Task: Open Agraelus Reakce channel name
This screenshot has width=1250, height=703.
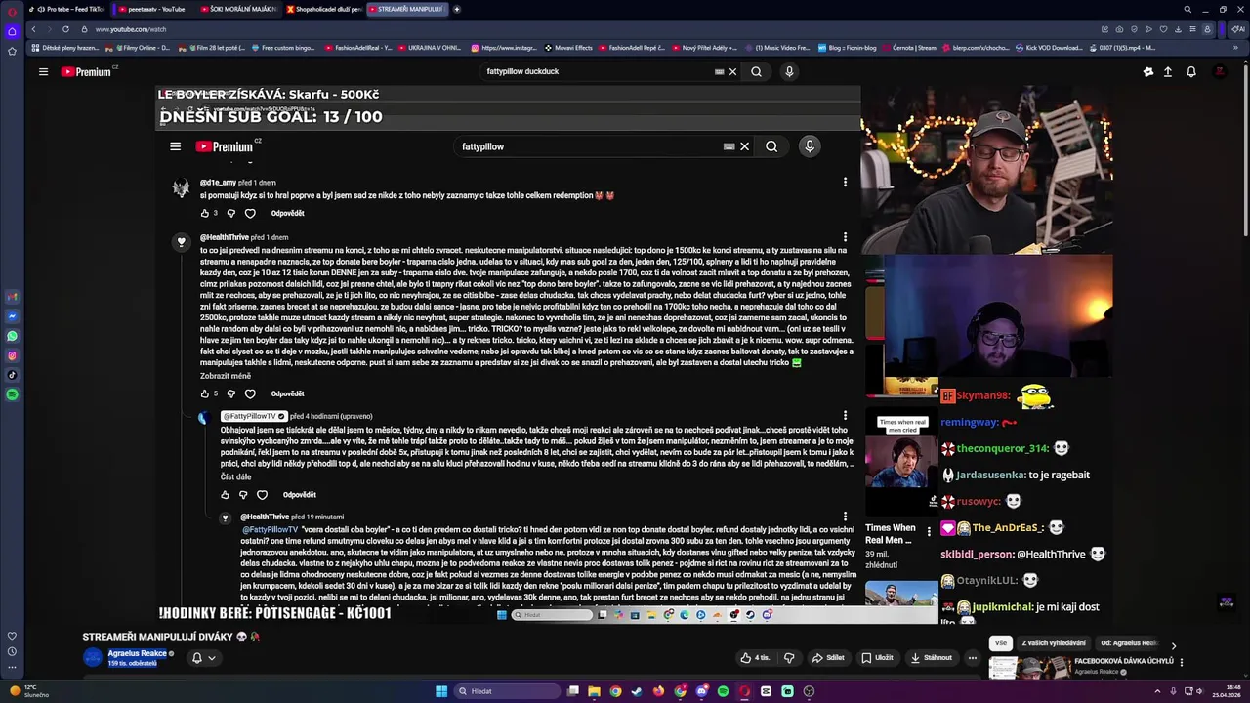Action: (x=137, y=653)
